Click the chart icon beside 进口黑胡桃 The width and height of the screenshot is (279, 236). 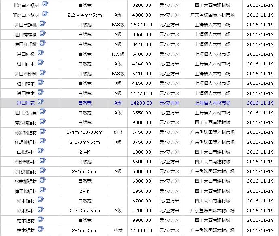tap(43, 24)
